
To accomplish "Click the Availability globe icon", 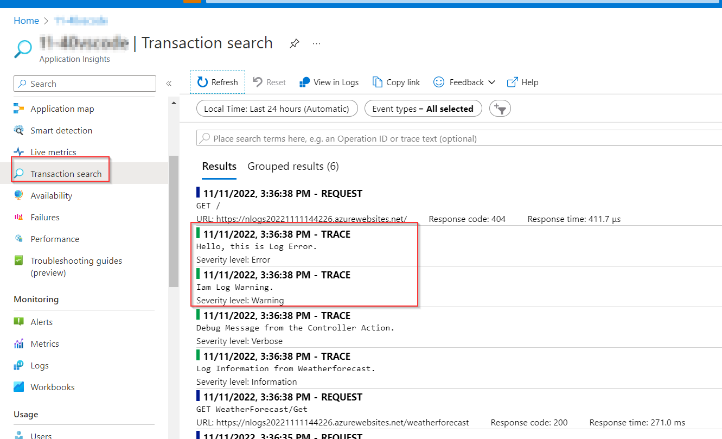I will pyautogui.click(x=19, y=195).
